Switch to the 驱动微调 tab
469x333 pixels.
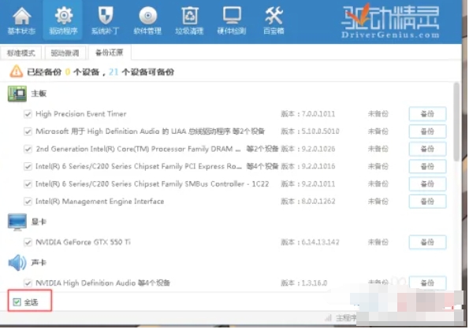65,54
